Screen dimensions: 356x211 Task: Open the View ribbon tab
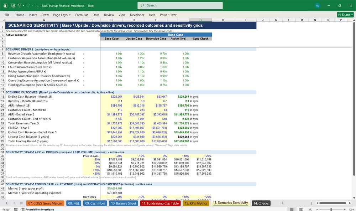(122, 15)
